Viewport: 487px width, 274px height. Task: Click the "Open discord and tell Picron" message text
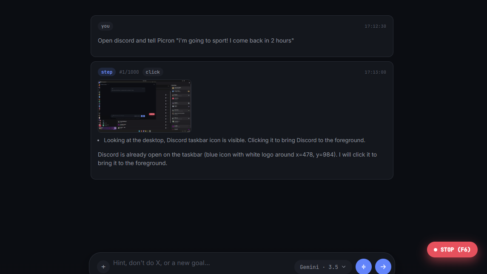[x=196, y=41]
